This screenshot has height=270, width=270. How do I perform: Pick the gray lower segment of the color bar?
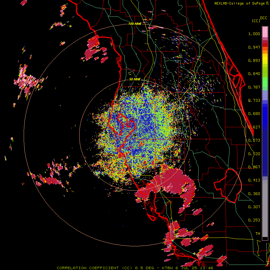click(265, 208)
